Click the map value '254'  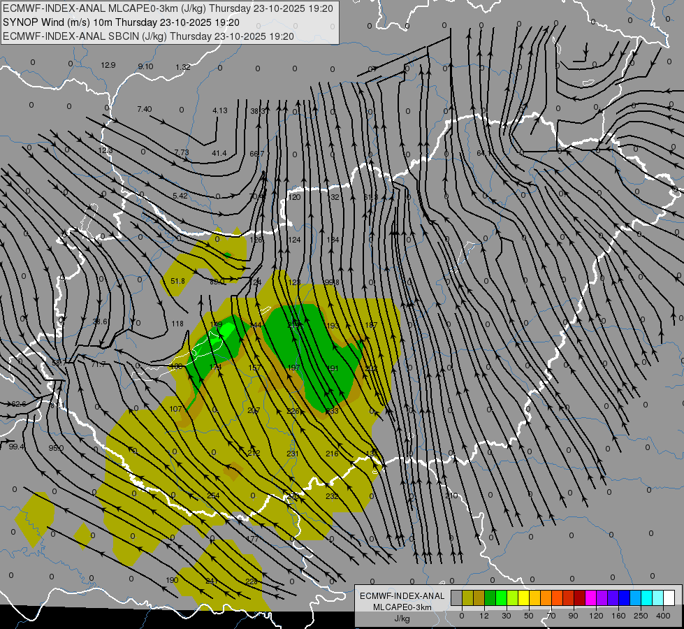coord(213,496)
